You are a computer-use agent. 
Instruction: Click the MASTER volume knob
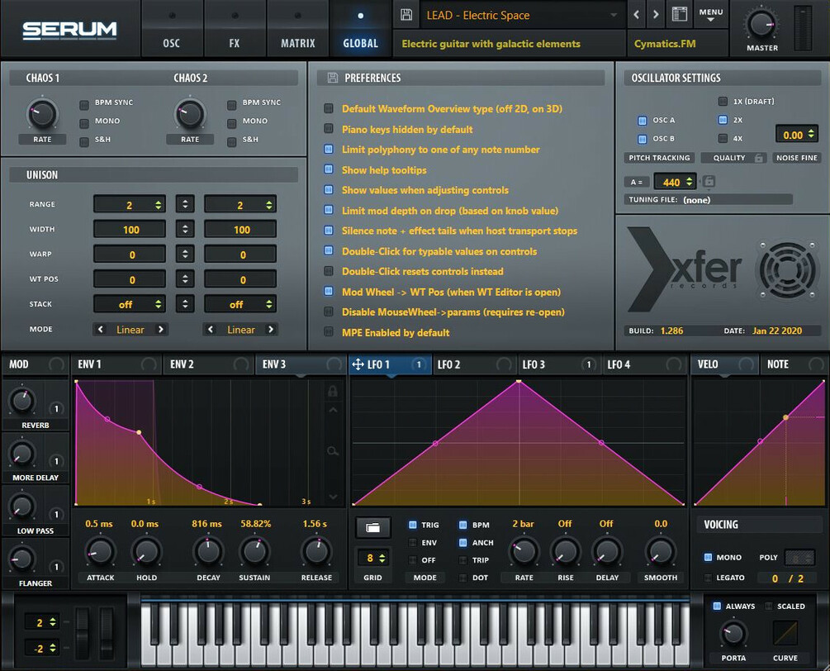pyautogui.click(x=761, y=24)
